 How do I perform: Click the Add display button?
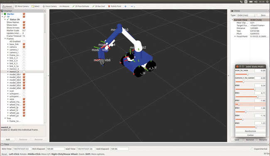pyautogui.click(x=8, y=139)
